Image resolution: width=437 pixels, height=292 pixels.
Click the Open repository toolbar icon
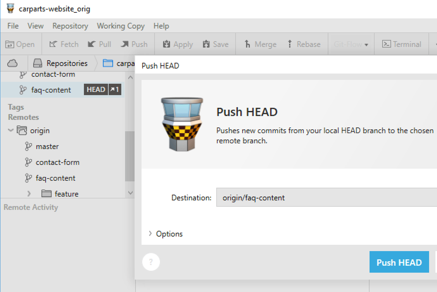pos(21,44)
